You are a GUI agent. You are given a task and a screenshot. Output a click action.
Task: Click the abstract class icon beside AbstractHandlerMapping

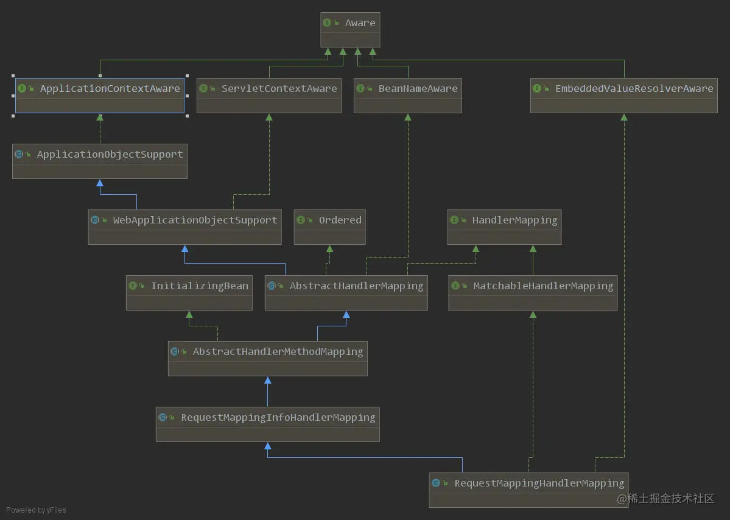click(x=272, y=286)
